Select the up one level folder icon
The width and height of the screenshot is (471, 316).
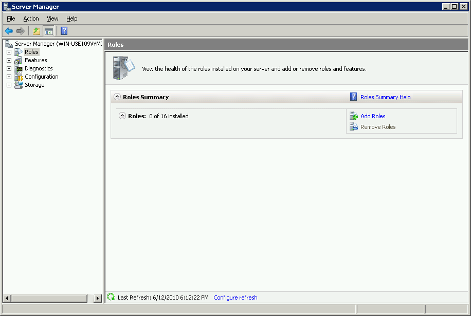pos(35,31)
